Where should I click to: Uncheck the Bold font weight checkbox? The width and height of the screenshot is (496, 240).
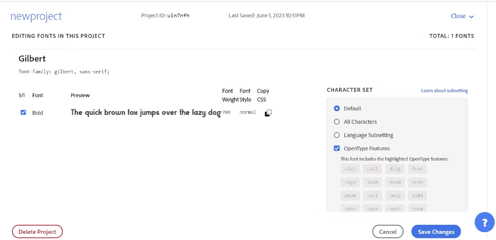[x=23, y=112]
